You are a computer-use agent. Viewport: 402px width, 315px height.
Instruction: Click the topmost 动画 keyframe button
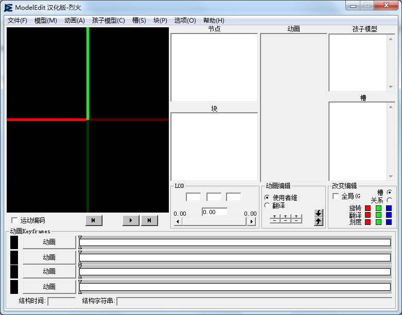[x=49, y=242]
